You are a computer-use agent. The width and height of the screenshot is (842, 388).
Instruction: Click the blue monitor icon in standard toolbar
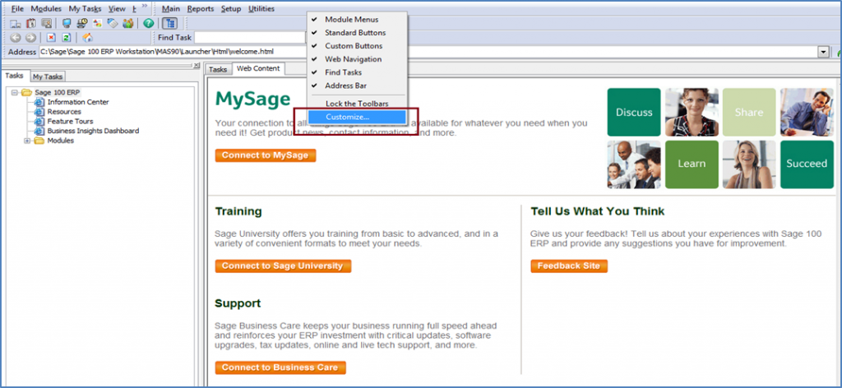[67, 24]
